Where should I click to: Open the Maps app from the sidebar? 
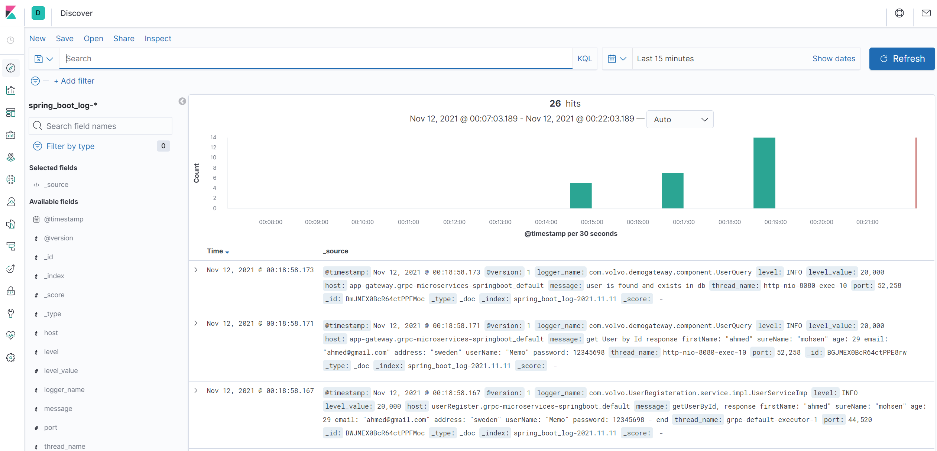click(x=11, y=157)
